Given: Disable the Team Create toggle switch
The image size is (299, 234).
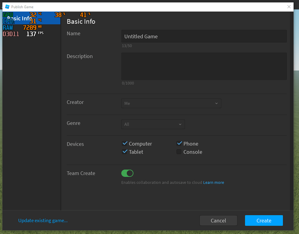Looking at the screenshot, I should [127, 173].
